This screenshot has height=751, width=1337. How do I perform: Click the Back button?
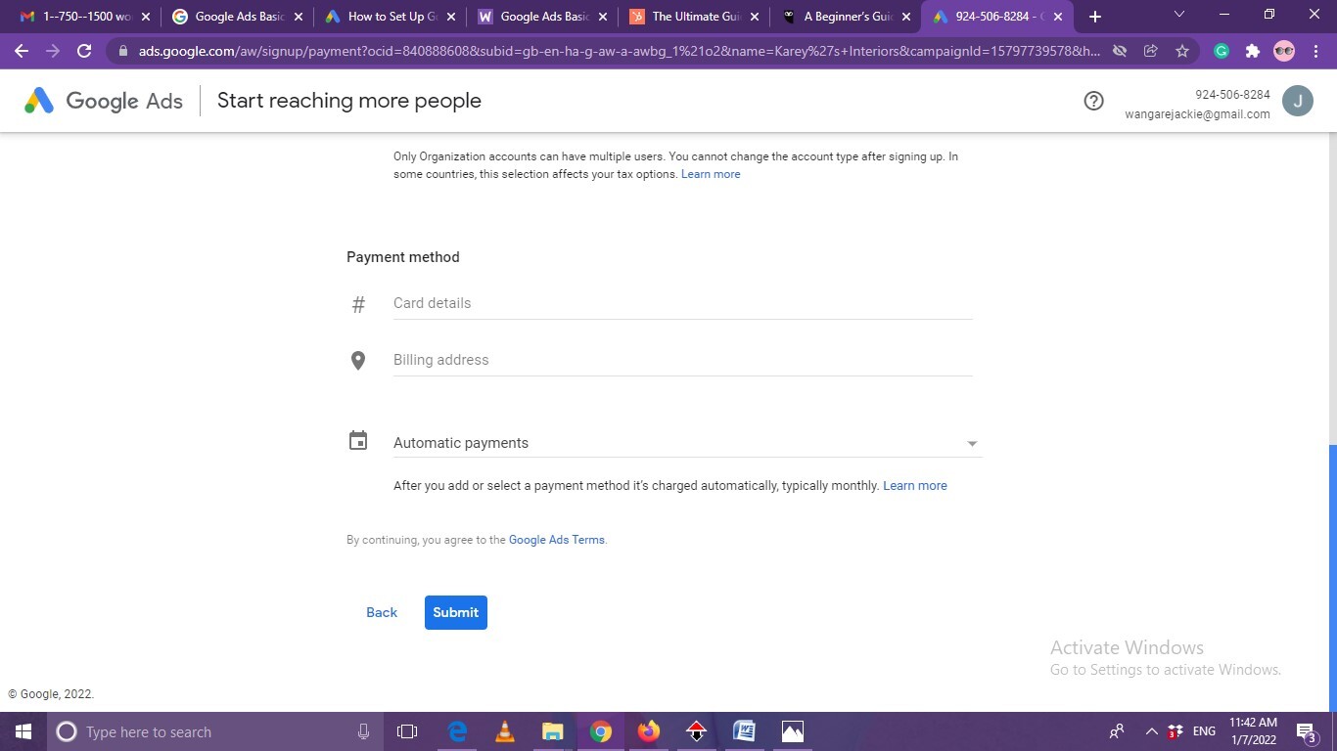point(382,612)
